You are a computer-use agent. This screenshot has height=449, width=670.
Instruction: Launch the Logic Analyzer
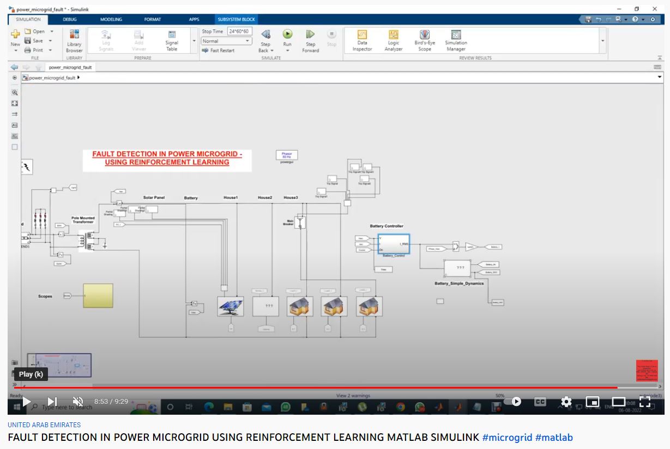[393, 35]
